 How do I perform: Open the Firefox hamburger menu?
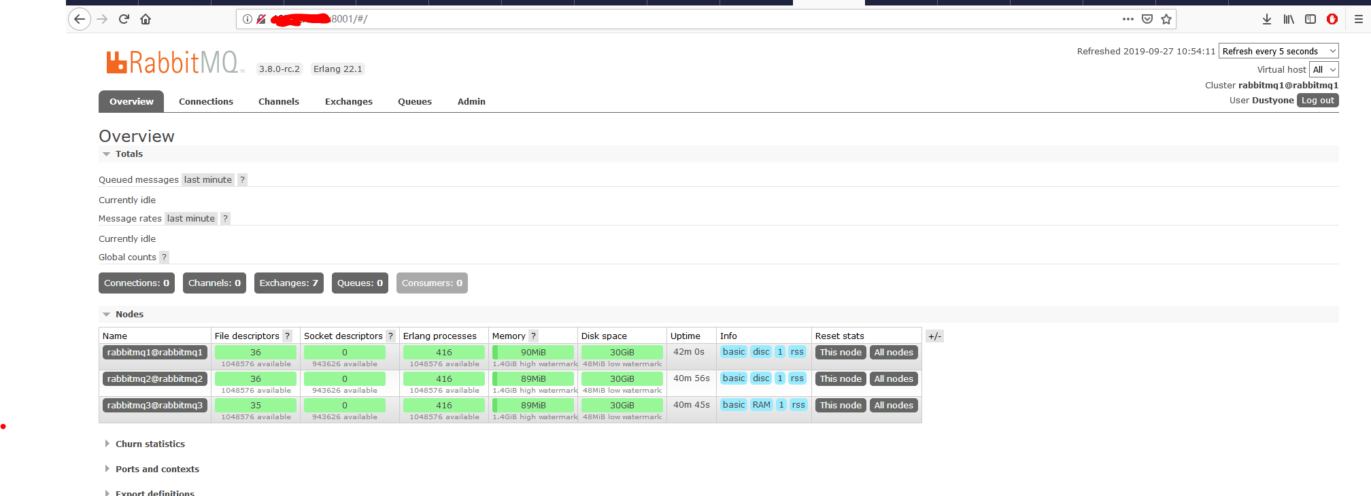[x=1359, y=19]
